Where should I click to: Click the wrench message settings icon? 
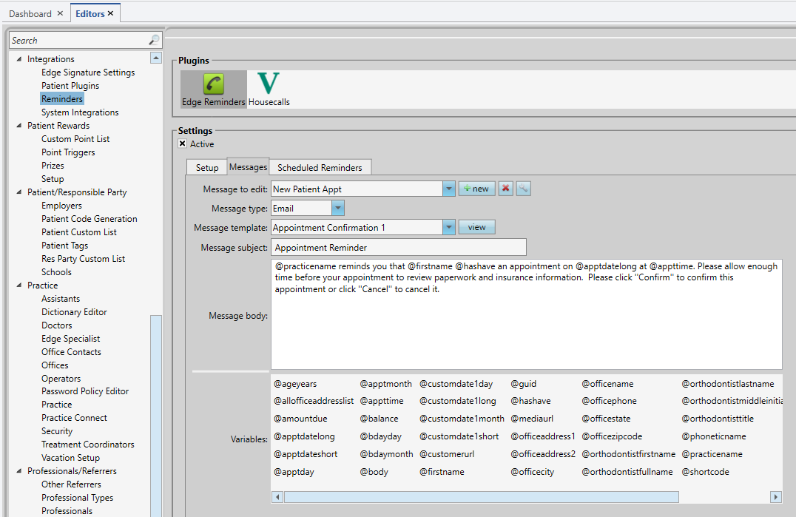[523, 189]
